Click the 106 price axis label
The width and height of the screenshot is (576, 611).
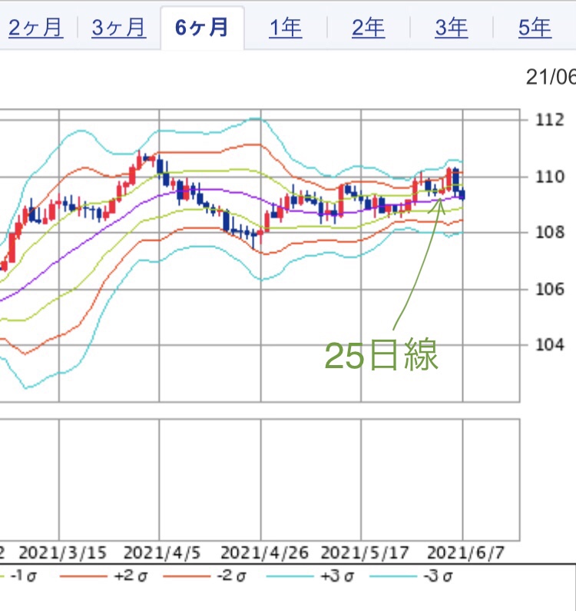coord(550,289)
